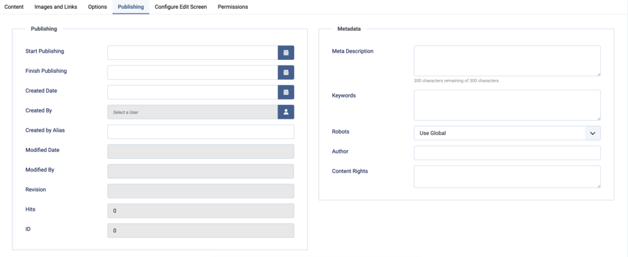Click the ID label

[x=28, y=229]
